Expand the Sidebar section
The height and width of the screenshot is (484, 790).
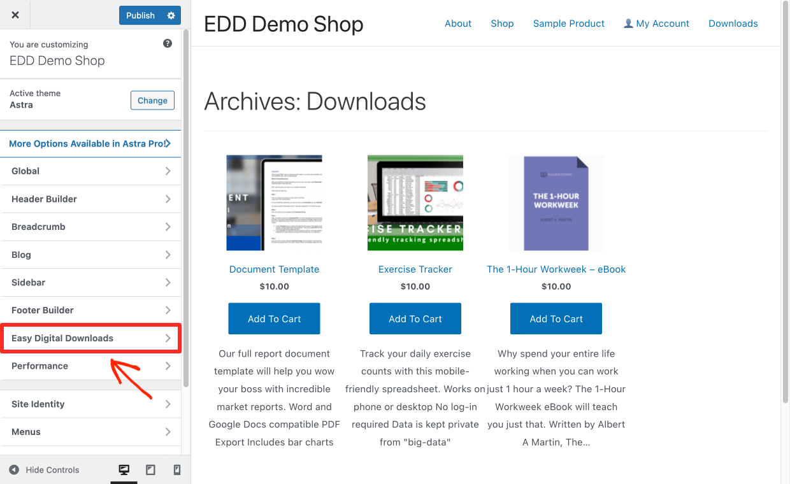90,282
